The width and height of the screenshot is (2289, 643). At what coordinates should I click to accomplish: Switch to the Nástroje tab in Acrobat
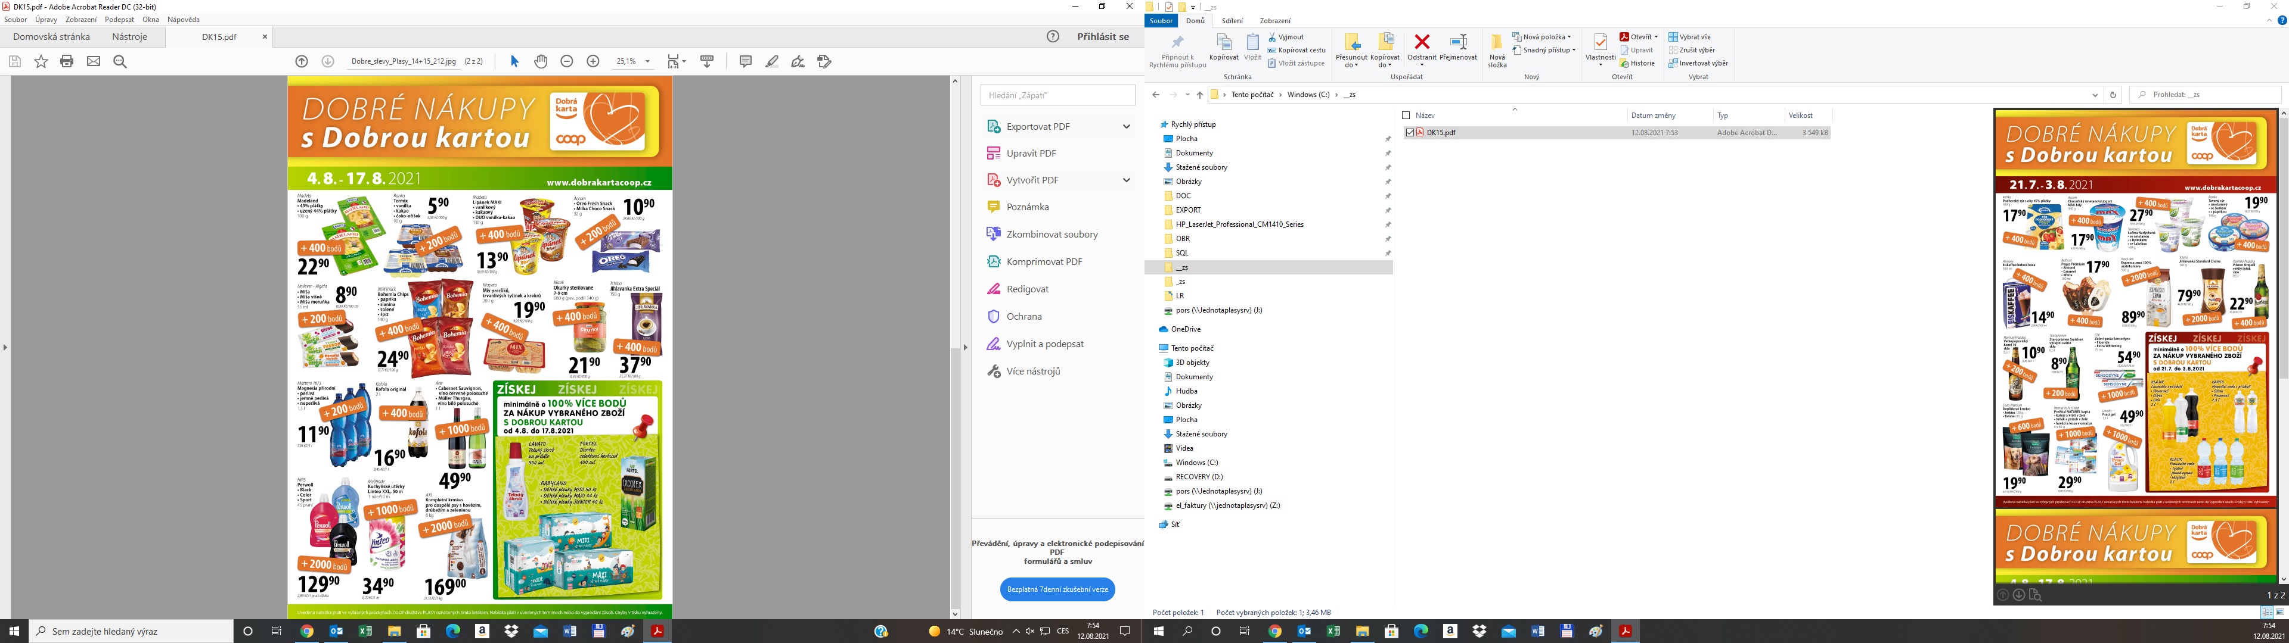pyautogui.click(x=130, y=38)
